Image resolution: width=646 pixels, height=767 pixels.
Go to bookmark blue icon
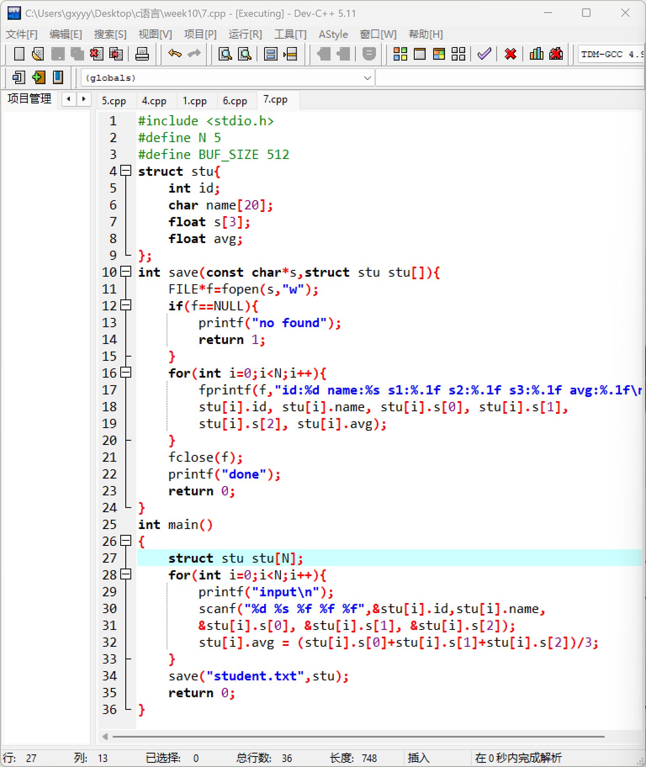(x=58, y=77)
